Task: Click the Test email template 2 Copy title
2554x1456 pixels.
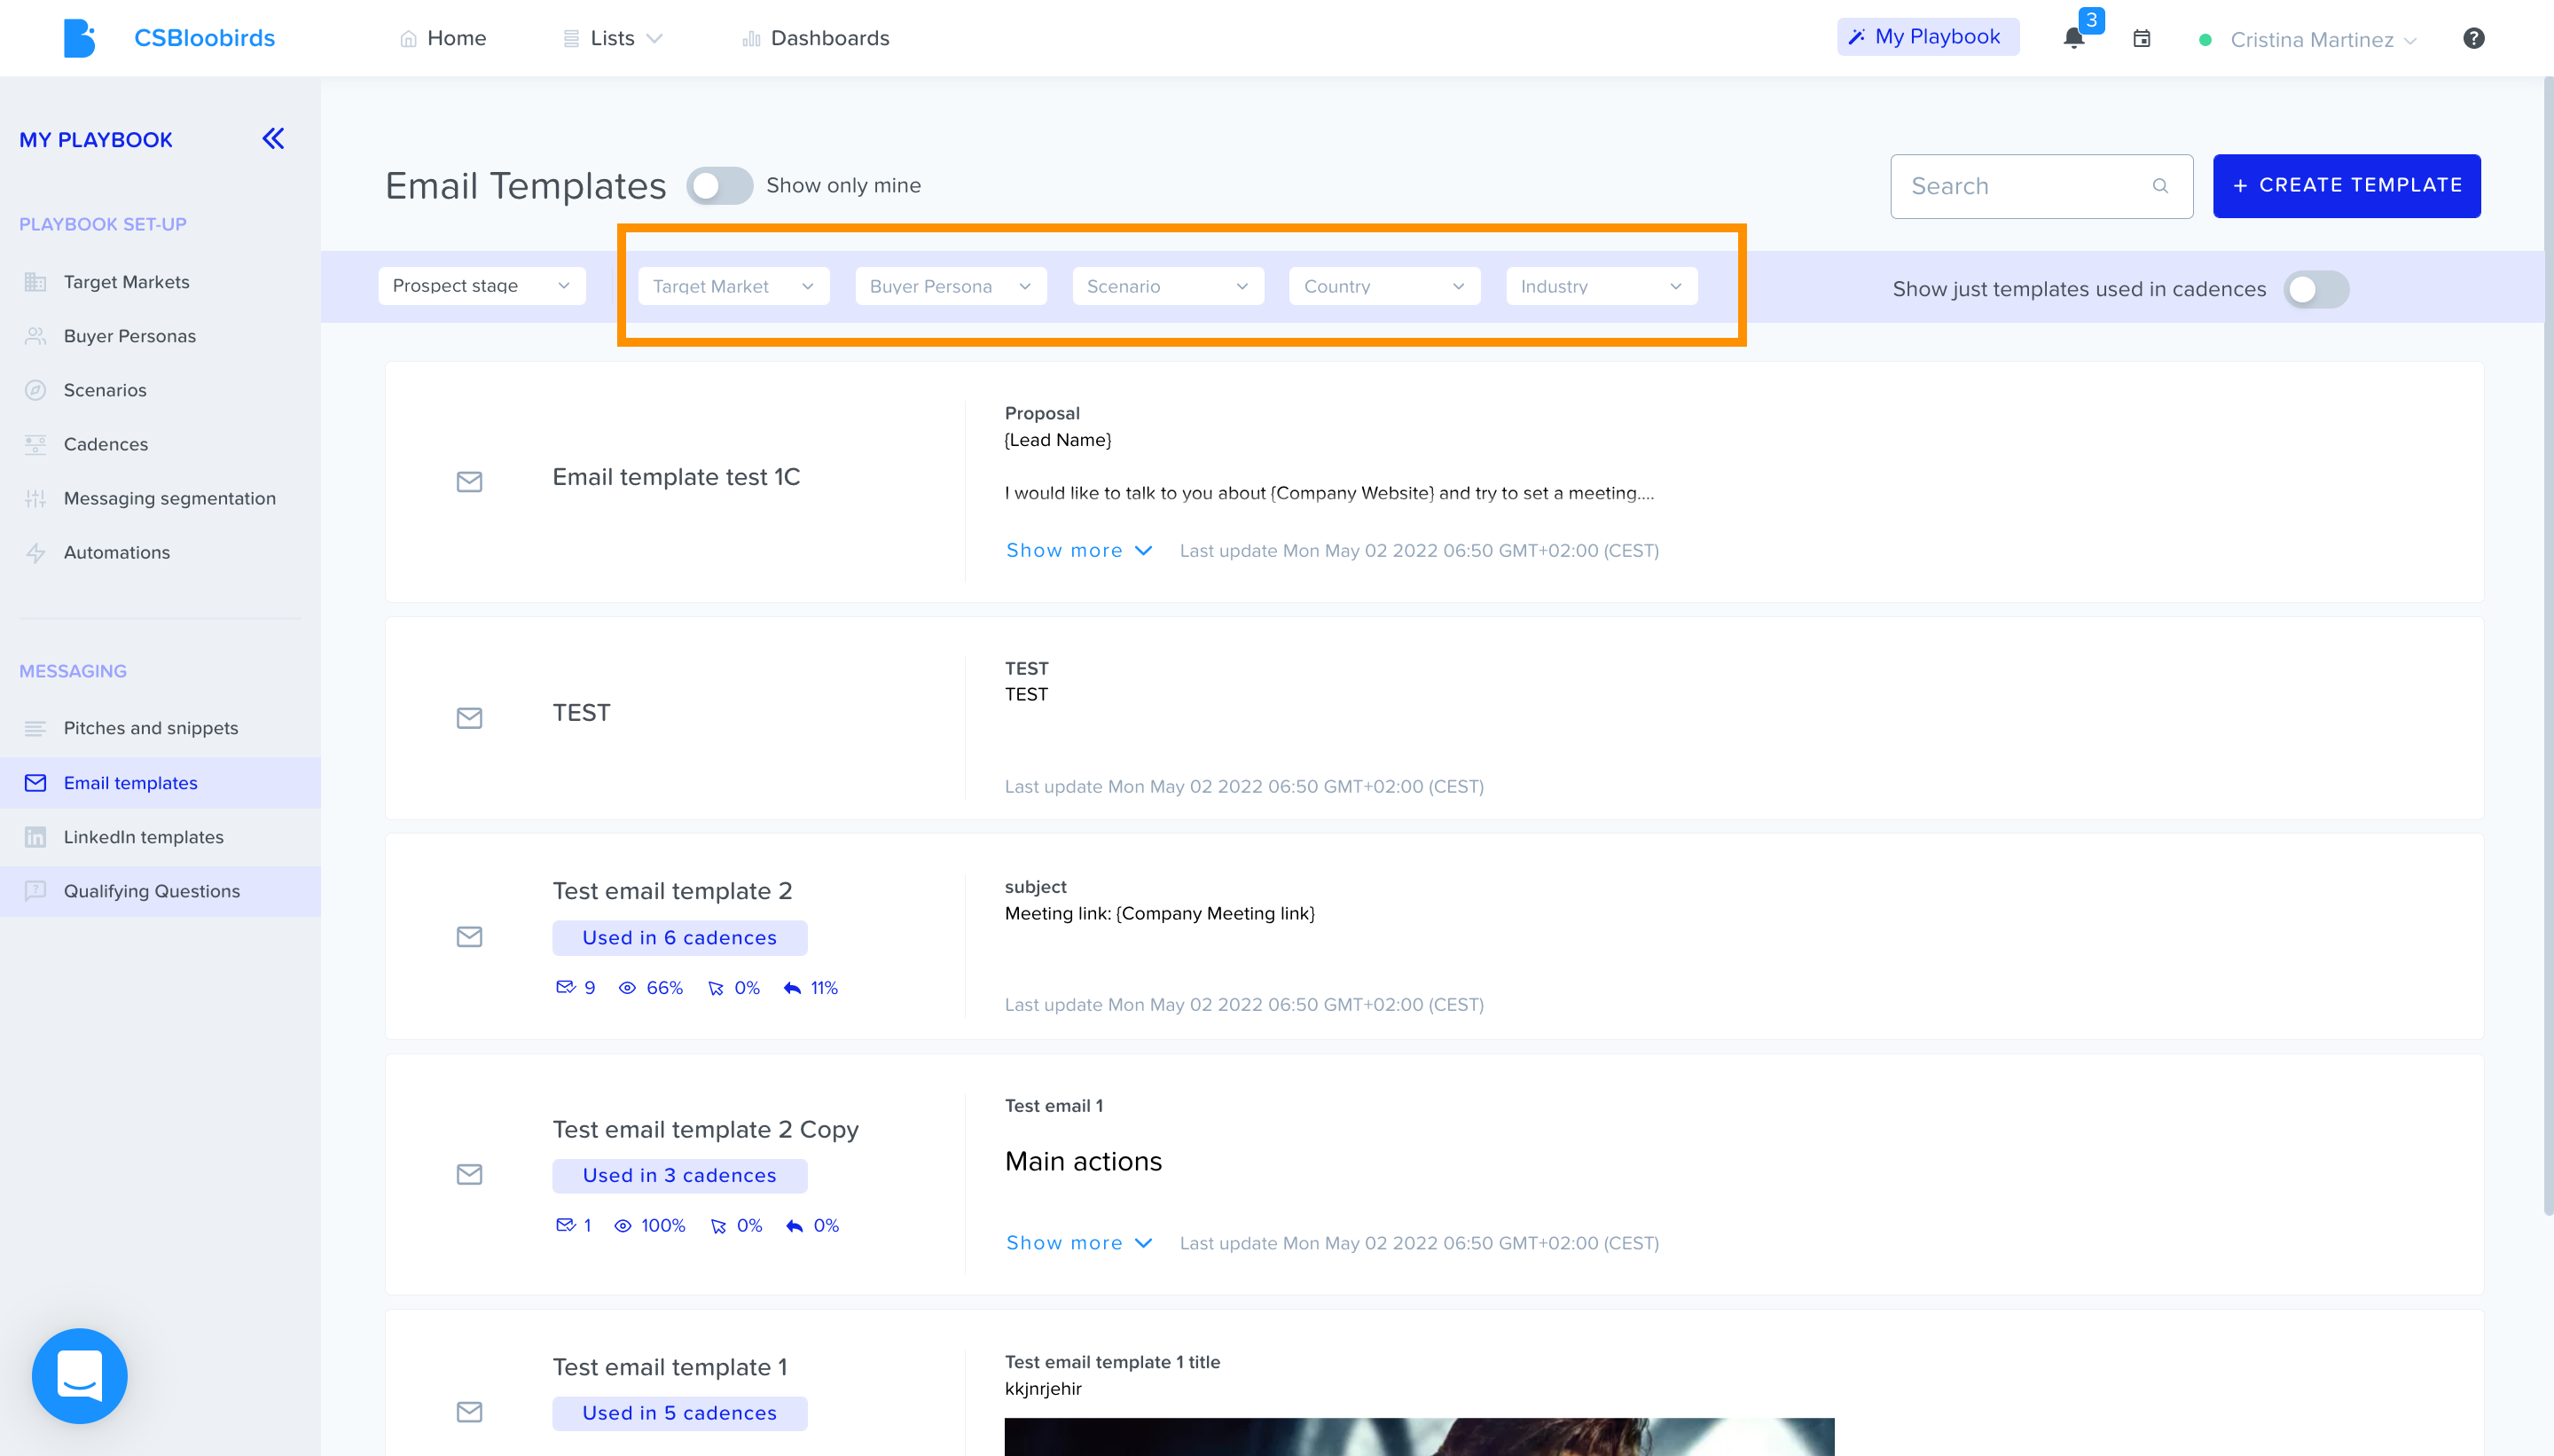Action: [705, 1129]
